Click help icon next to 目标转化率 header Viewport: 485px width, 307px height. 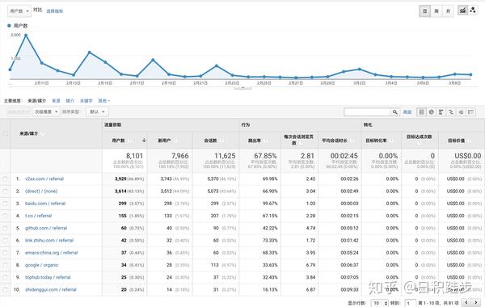[391, 141]
